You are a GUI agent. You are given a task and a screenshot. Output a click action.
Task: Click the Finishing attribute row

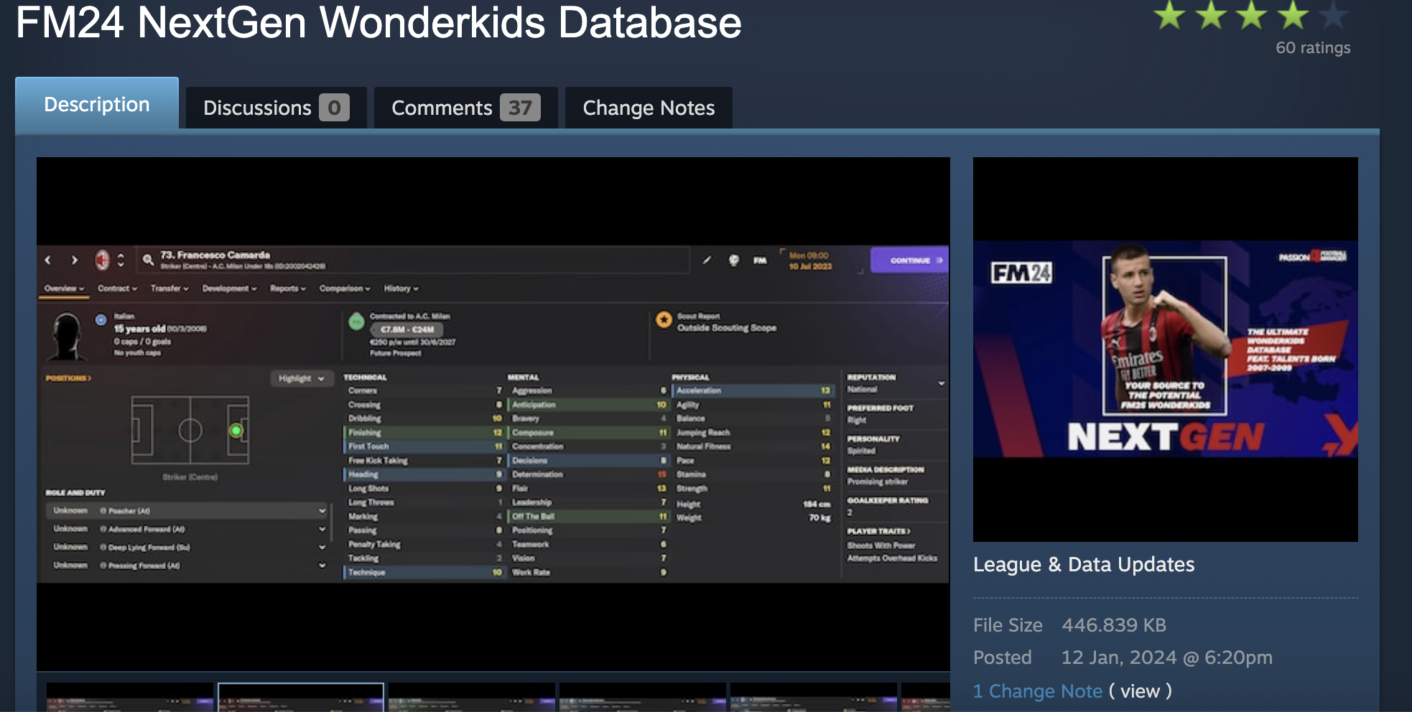coord(424,433)
